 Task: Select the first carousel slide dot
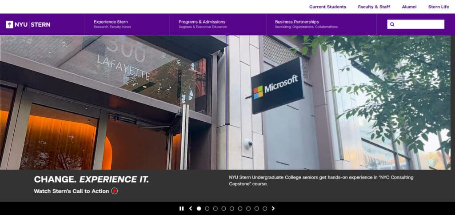(x=199, y=208)
